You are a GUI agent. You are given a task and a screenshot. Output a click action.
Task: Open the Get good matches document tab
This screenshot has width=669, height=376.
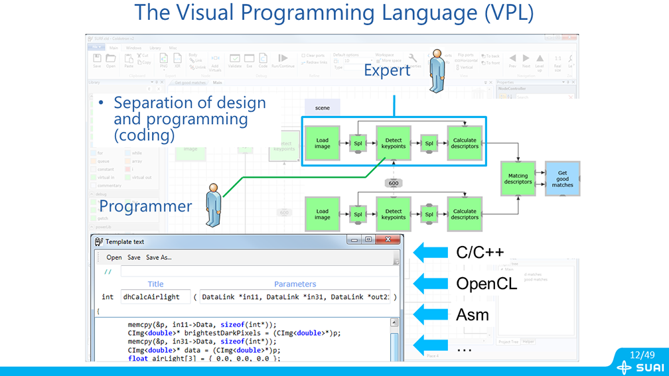coord(187,83)
